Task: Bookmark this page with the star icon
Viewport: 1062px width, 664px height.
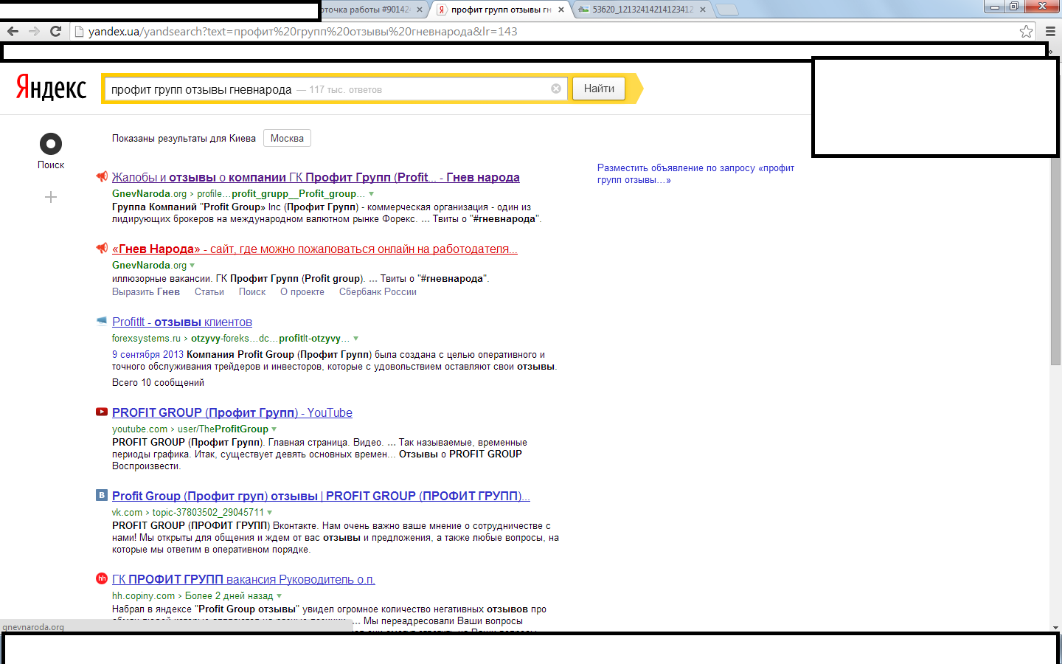Action: tap(1026, 31)
